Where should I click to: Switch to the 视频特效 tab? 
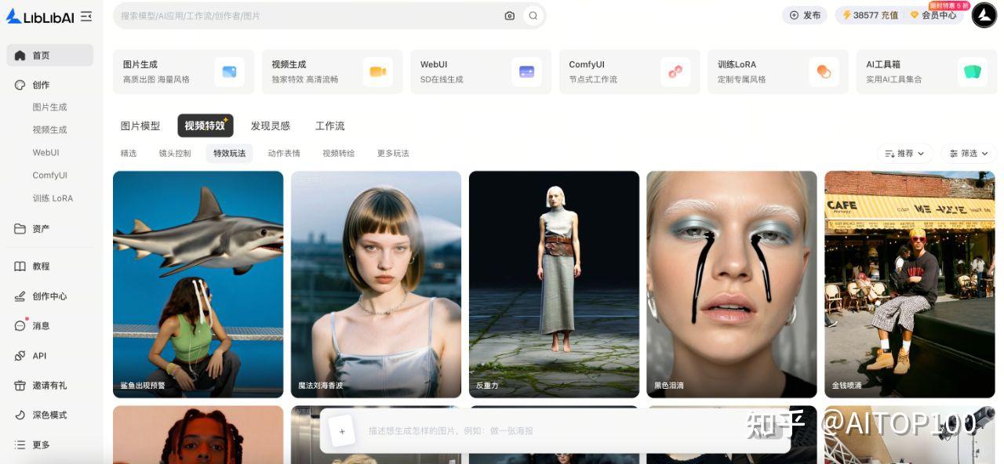[x=205, y=125]
